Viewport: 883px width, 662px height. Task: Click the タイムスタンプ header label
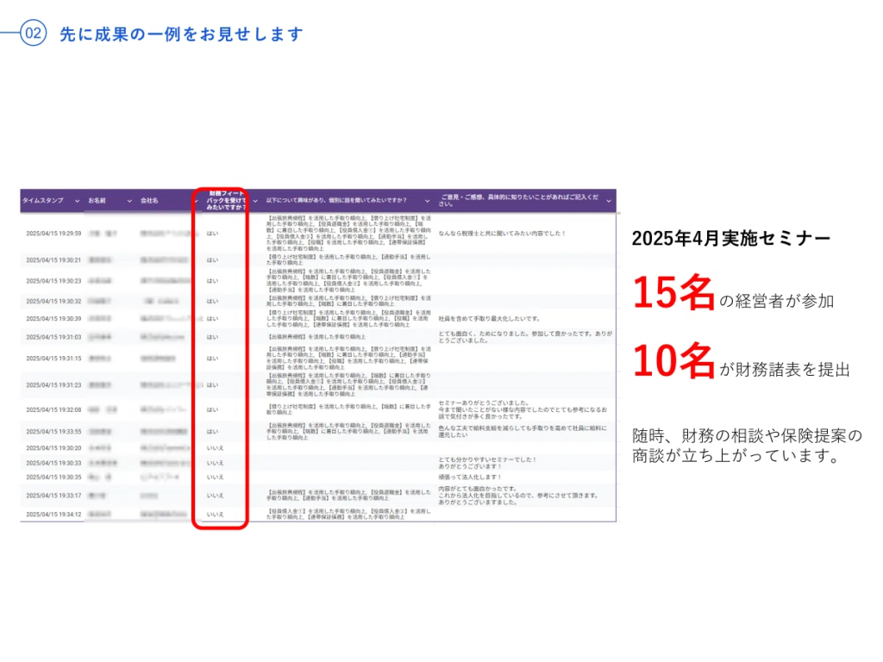(x=43, y=200)
